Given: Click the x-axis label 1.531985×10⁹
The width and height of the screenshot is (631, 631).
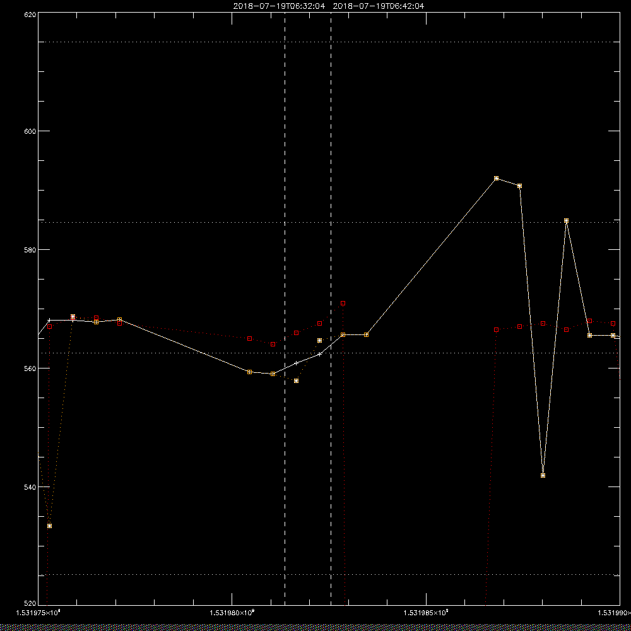Looking at the screenshot, I should click(426, 613).
